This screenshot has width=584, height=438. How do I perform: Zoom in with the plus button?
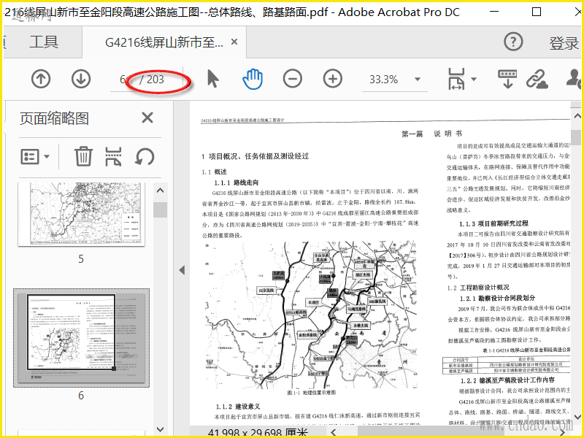333,79
